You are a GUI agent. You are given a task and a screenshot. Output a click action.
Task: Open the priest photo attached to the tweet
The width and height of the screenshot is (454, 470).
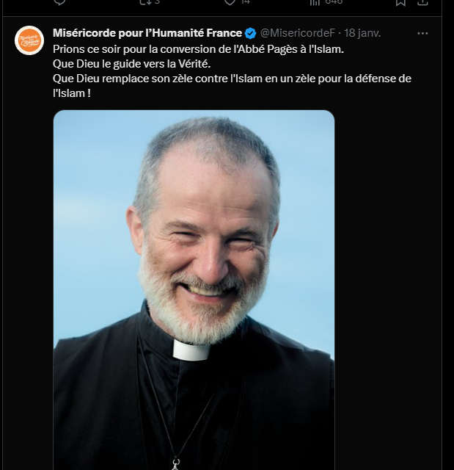click(x=194, y=290)
